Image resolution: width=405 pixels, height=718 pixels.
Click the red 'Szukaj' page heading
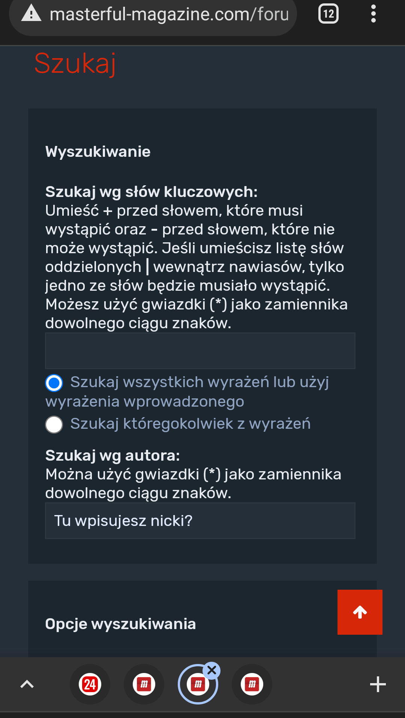pyautogui.click(x=75, y=64)
